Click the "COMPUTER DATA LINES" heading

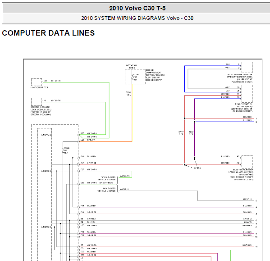point(48,33)
